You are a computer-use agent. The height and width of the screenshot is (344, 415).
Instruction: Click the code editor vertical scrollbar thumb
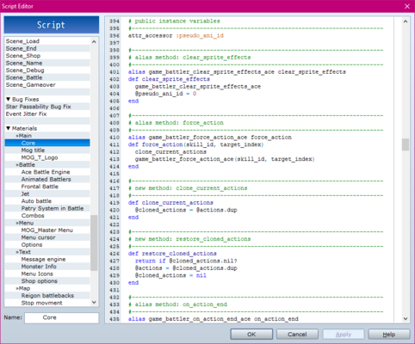pos(406,144)
